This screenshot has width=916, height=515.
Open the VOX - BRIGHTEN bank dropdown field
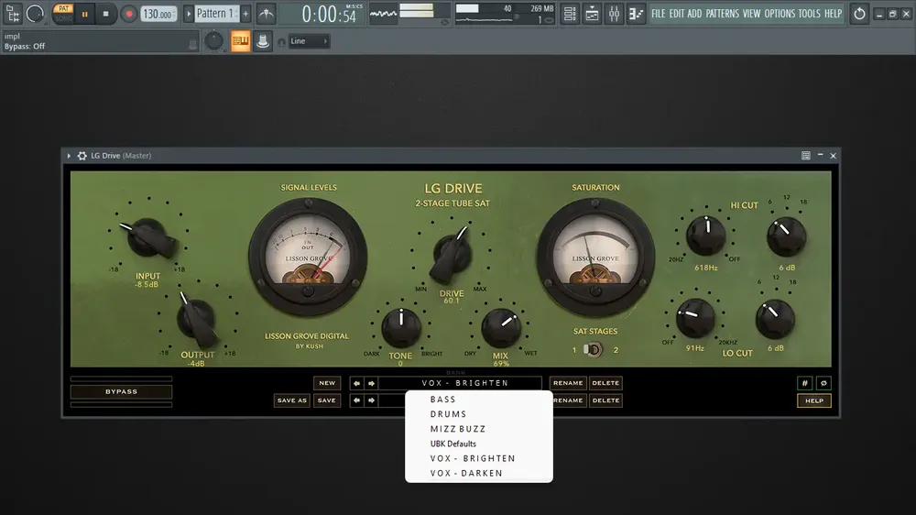coord(461,383)
